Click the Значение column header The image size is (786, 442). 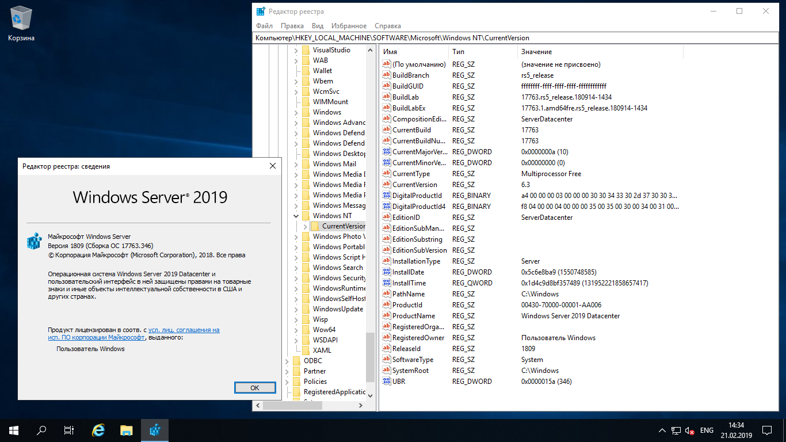coord(600,52)
